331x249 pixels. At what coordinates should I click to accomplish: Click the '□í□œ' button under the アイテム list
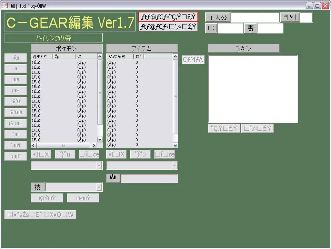[x=165, y=154]
